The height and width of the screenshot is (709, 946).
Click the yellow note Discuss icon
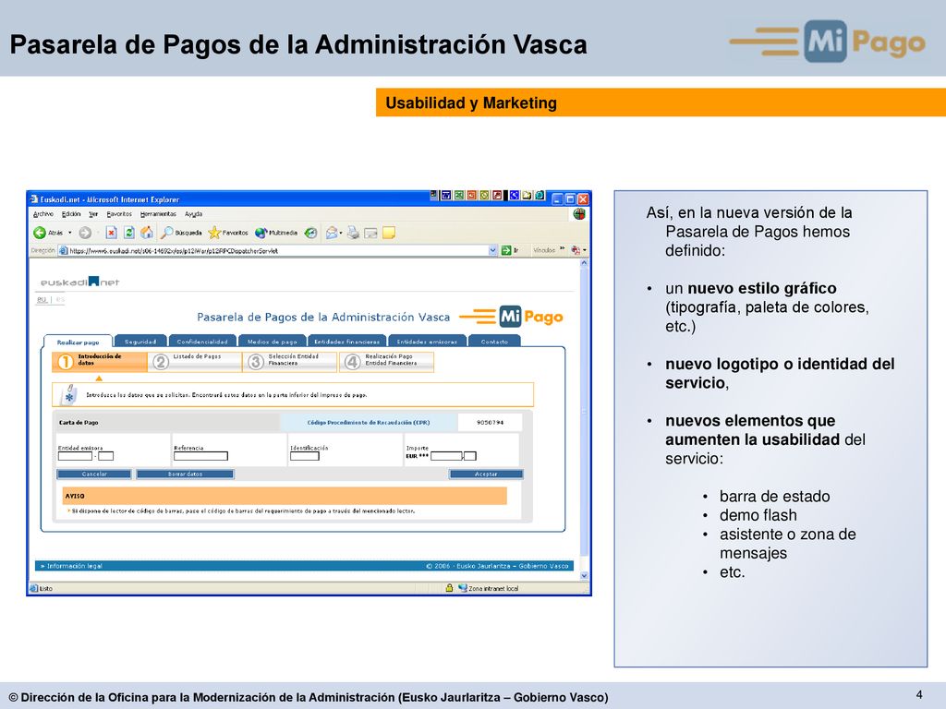(389, 233)
